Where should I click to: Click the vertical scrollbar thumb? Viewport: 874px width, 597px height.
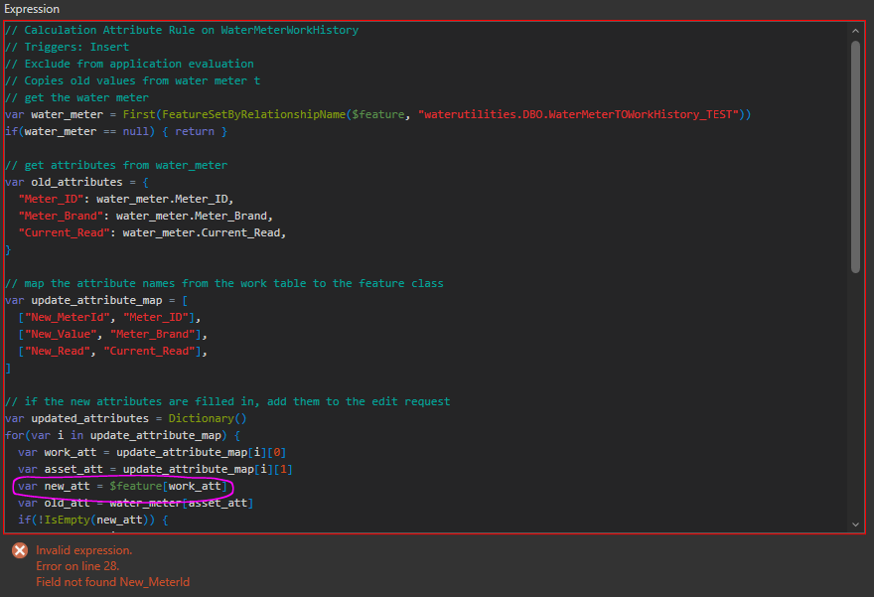click(856, 154)
